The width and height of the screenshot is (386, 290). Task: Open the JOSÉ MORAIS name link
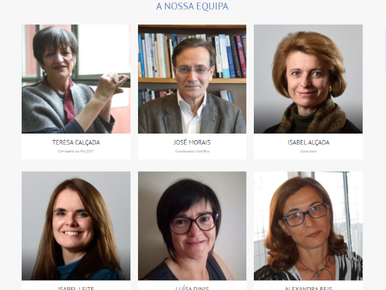[192, 142]
